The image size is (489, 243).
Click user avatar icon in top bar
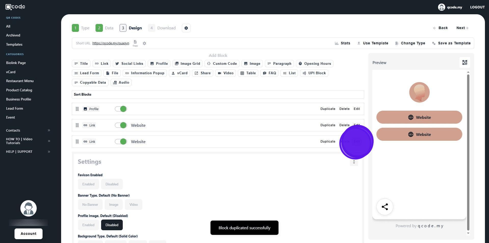coord(441,7)
